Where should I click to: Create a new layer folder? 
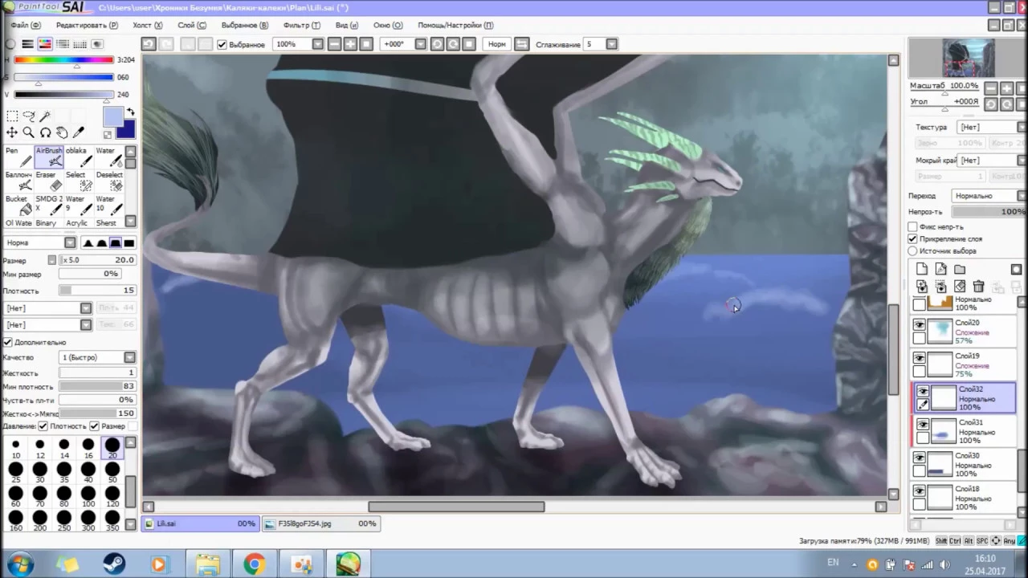coord(960,269)
